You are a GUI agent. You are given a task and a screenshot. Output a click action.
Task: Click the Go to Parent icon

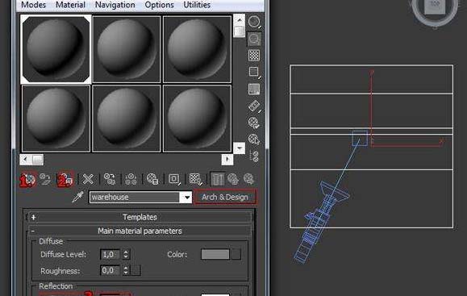(x=233, y=179)
